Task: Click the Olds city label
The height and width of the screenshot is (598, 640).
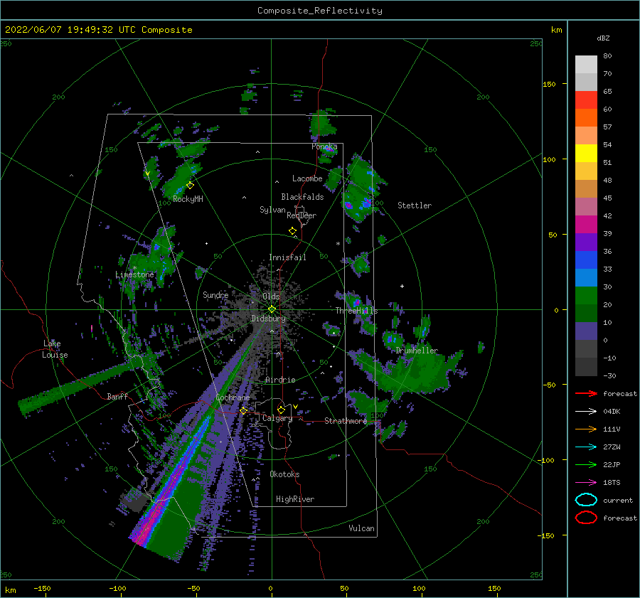Action: coord(271,297)
